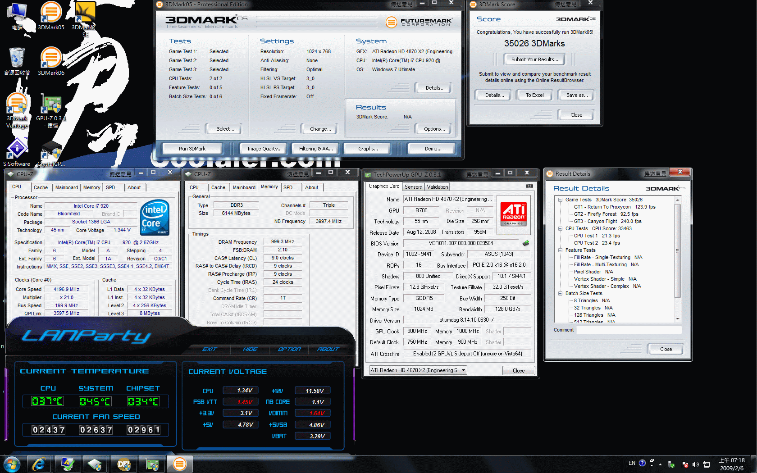Select CPU Test 1 row in Result Details
The image size is (757, 473).
[x=597, y=236]
